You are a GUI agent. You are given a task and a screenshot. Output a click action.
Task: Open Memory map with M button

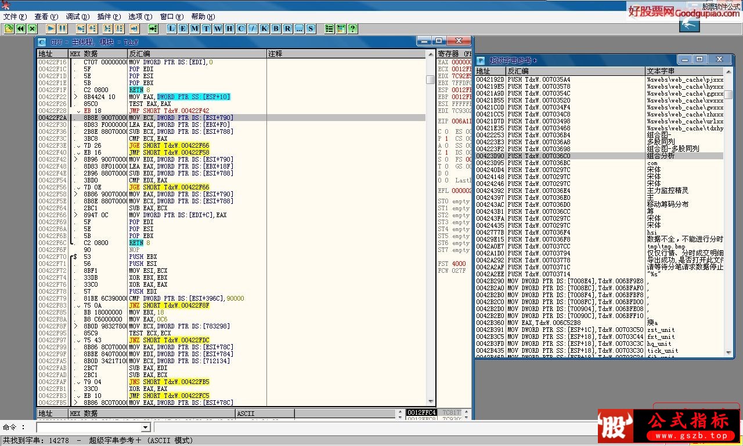coord(195,28)
